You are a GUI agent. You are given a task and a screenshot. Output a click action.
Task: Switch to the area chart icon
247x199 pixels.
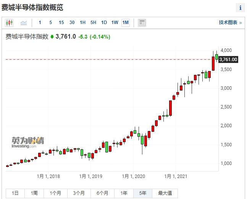(x=24, y=23)
